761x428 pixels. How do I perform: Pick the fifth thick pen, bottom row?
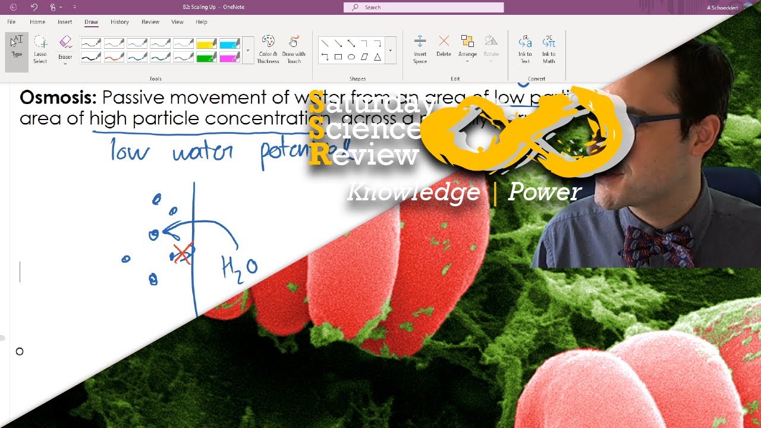[184, 57]
